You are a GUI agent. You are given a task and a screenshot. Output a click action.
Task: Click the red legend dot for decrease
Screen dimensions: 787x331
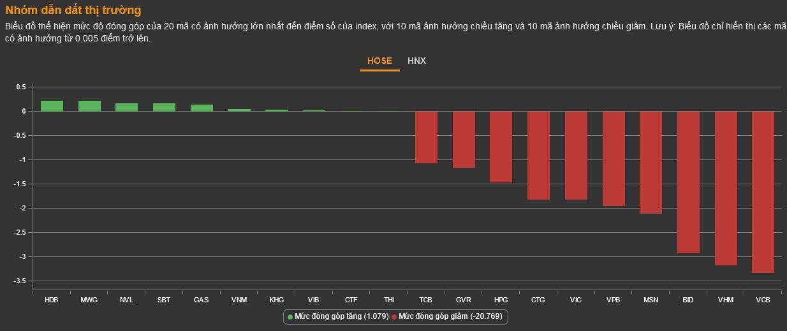pos(395,316)
